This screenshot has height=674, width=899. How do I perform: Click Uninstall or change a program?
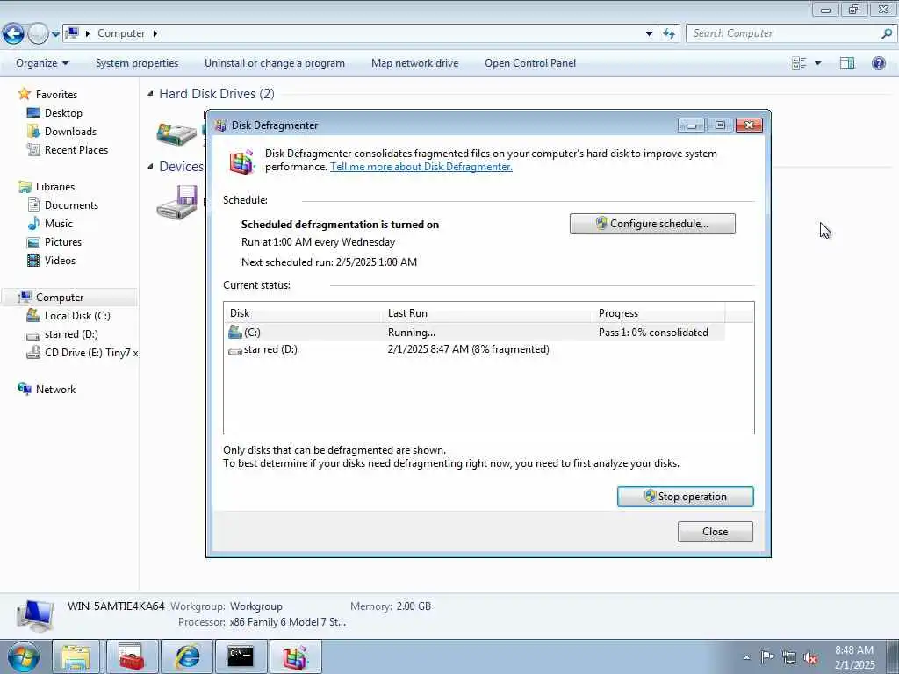(x=275, y=63)
